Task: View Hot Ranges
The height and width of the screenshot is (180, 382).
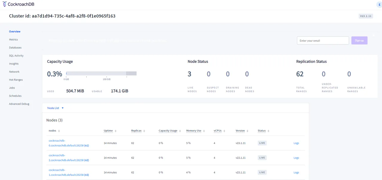Action: [x=16, y=80]
